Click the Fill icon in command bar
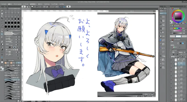This screenshot has width=187, height=102. (47, 7)
